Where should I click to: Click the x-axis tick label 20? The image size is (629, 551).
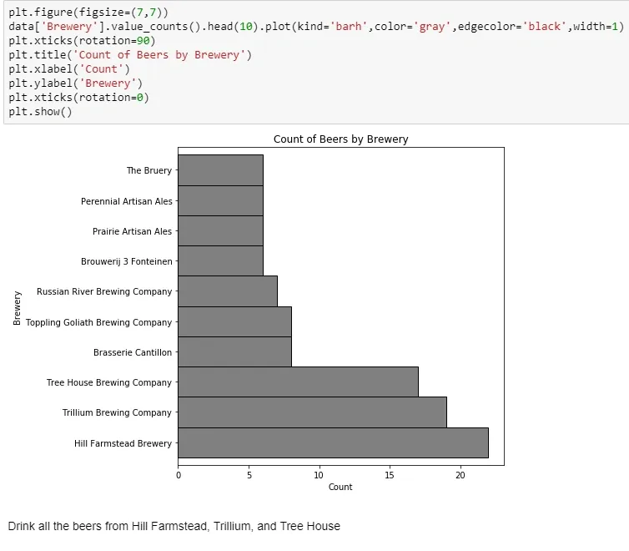click(x=460, y=475)
